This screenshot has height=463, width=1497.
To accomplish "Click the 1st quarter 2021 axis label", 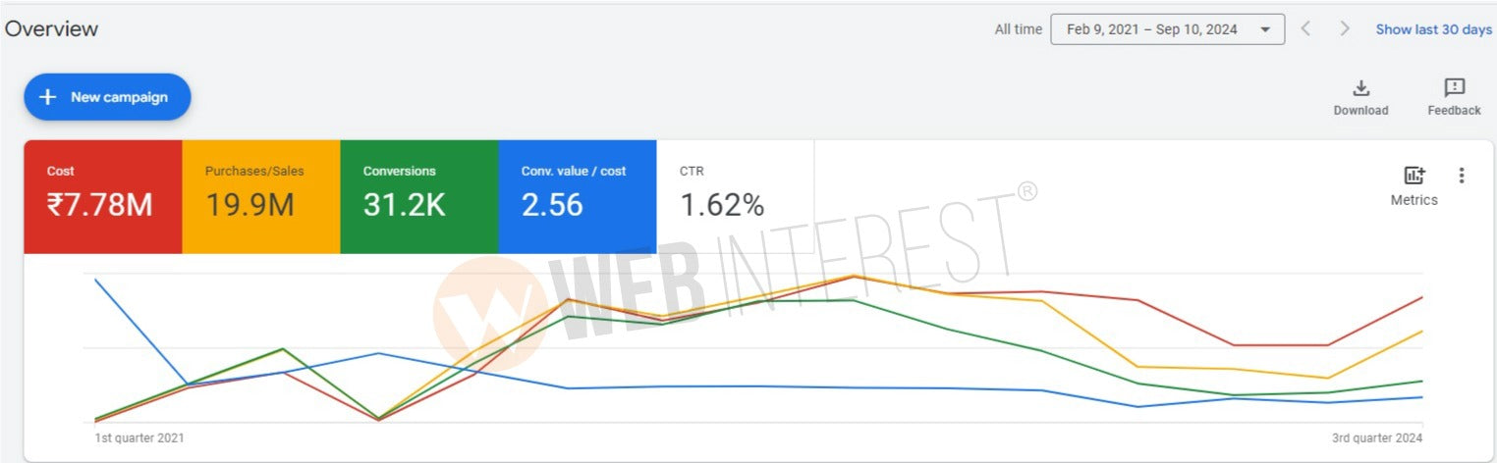I will click(x=139, y=437).
